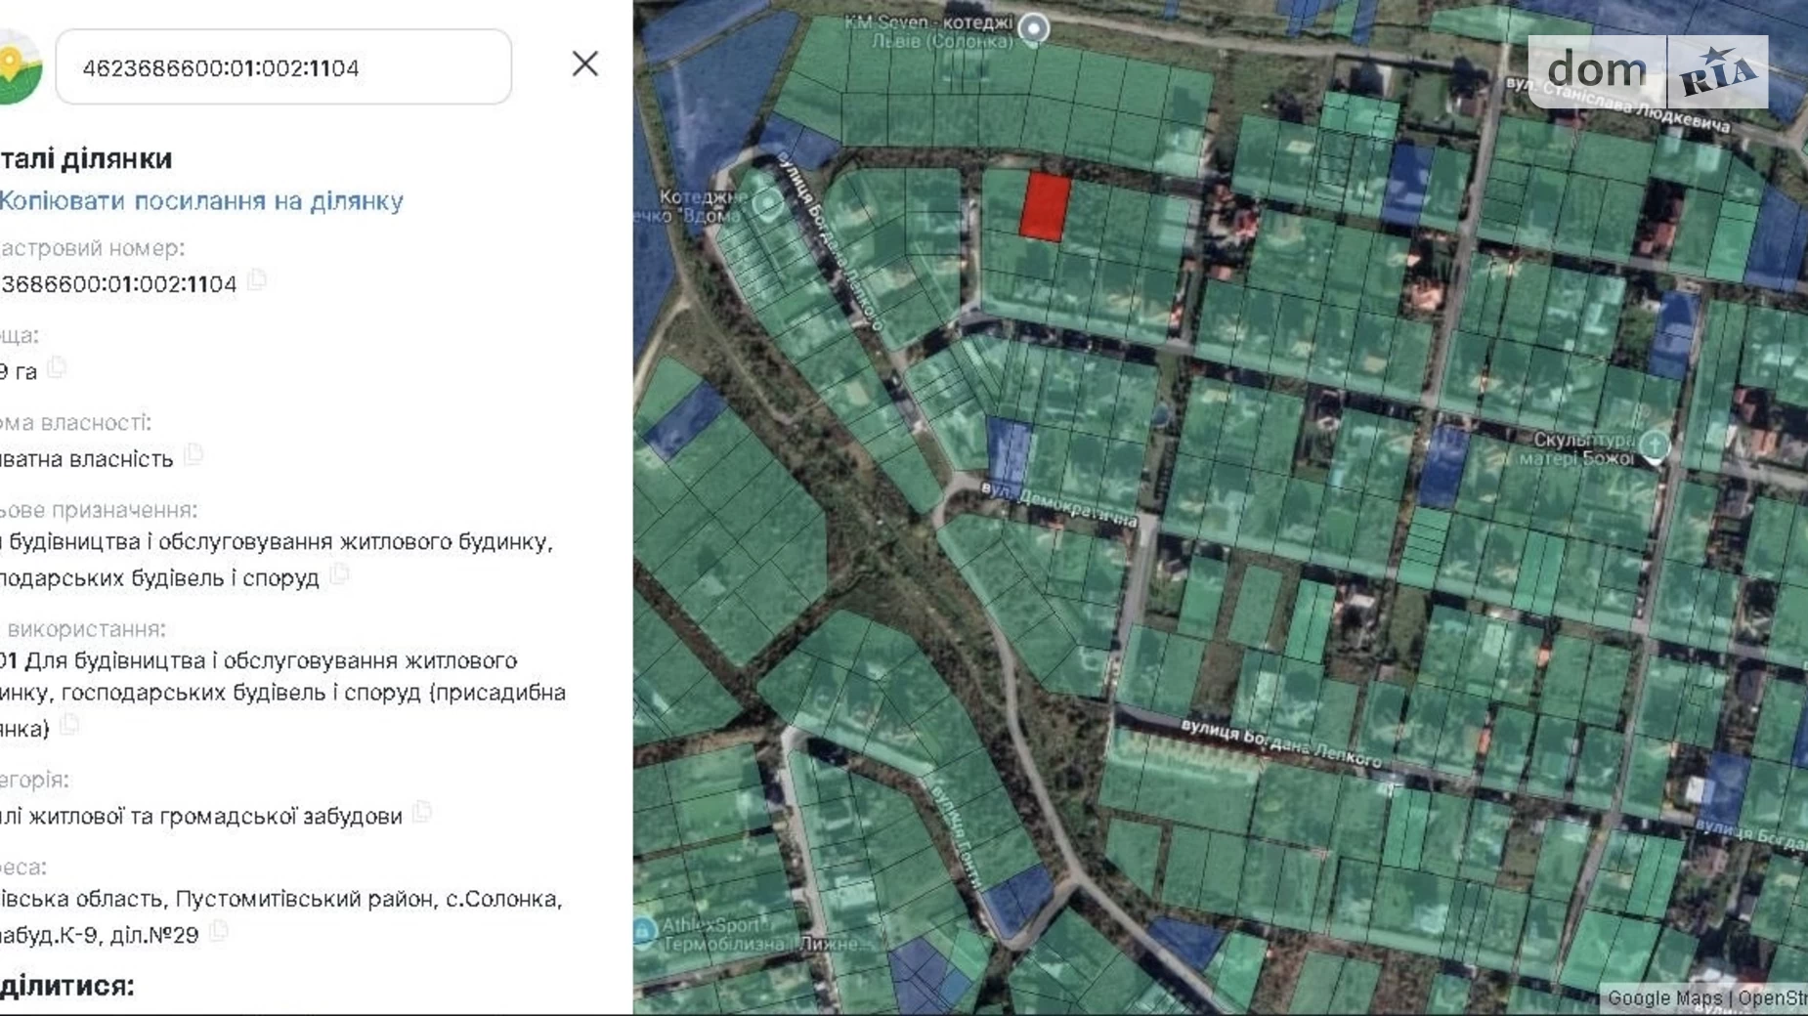Click the map logo icon beside search
Image resolution: width=1808 pixels, height=1016 pixels.
pos(20,66)
